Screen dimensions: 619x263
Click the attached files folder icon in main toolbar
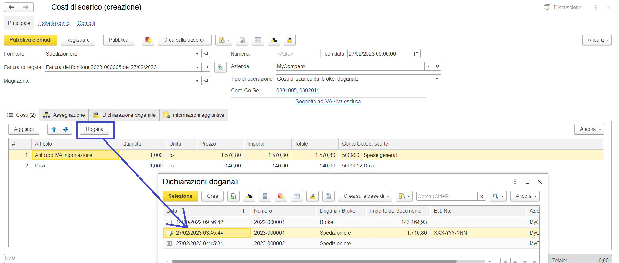point(290,40)
